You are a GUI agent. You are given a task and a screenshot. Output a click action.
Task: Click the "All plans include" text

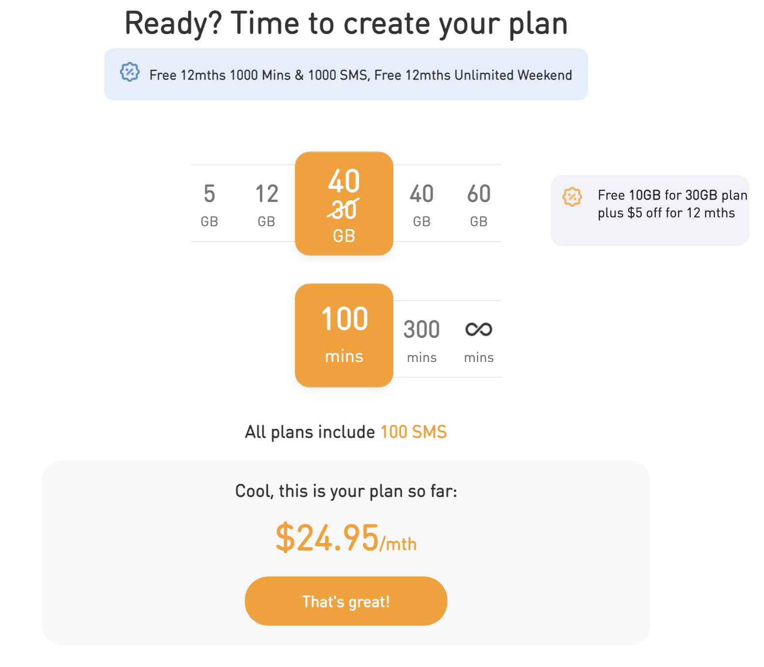[310, 432]
